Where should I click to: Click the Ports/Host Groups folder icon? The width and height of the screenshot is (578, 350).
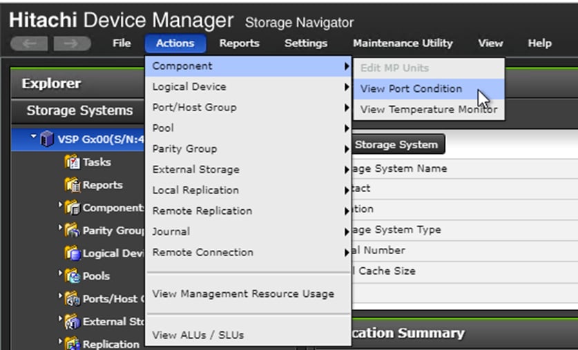click(72, 299)
